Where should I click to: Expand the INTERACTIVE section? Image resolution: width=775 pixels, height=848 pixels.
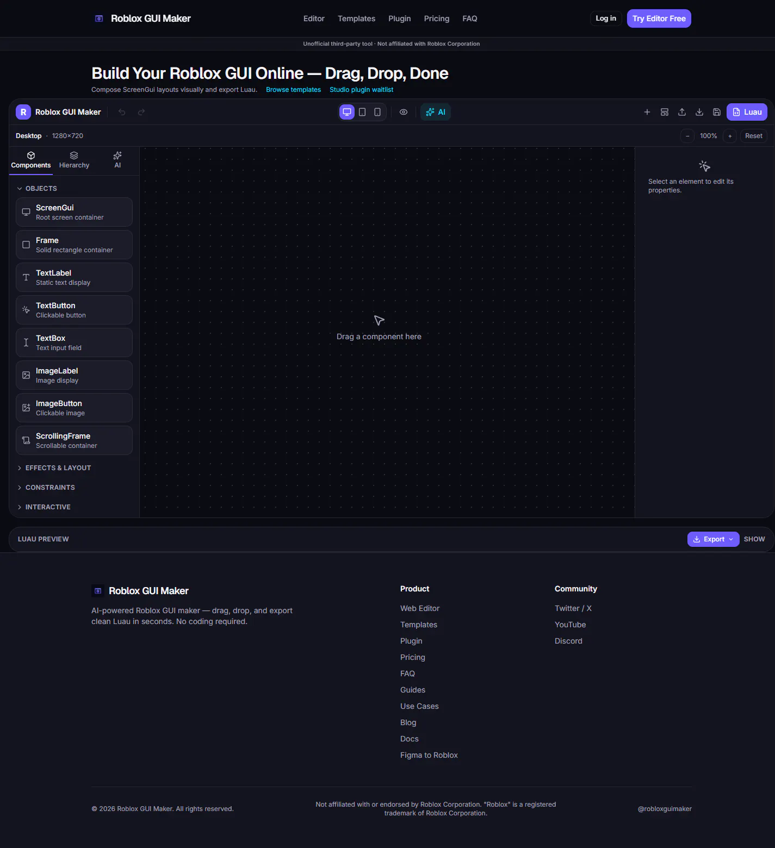(x=44, y=507)
